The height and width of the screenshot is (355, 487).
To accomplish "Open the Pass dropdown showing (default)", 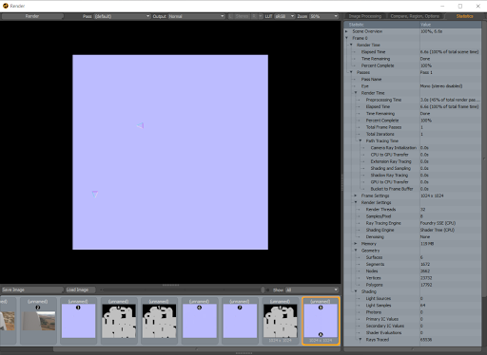I will tap(122, 16).
